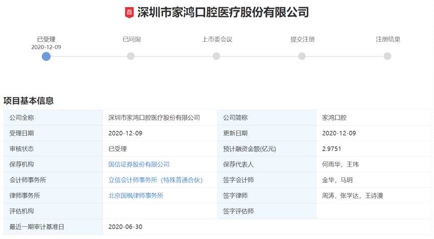Click the full company name value in table
The image size is (434, 239).
coord(154,117)
